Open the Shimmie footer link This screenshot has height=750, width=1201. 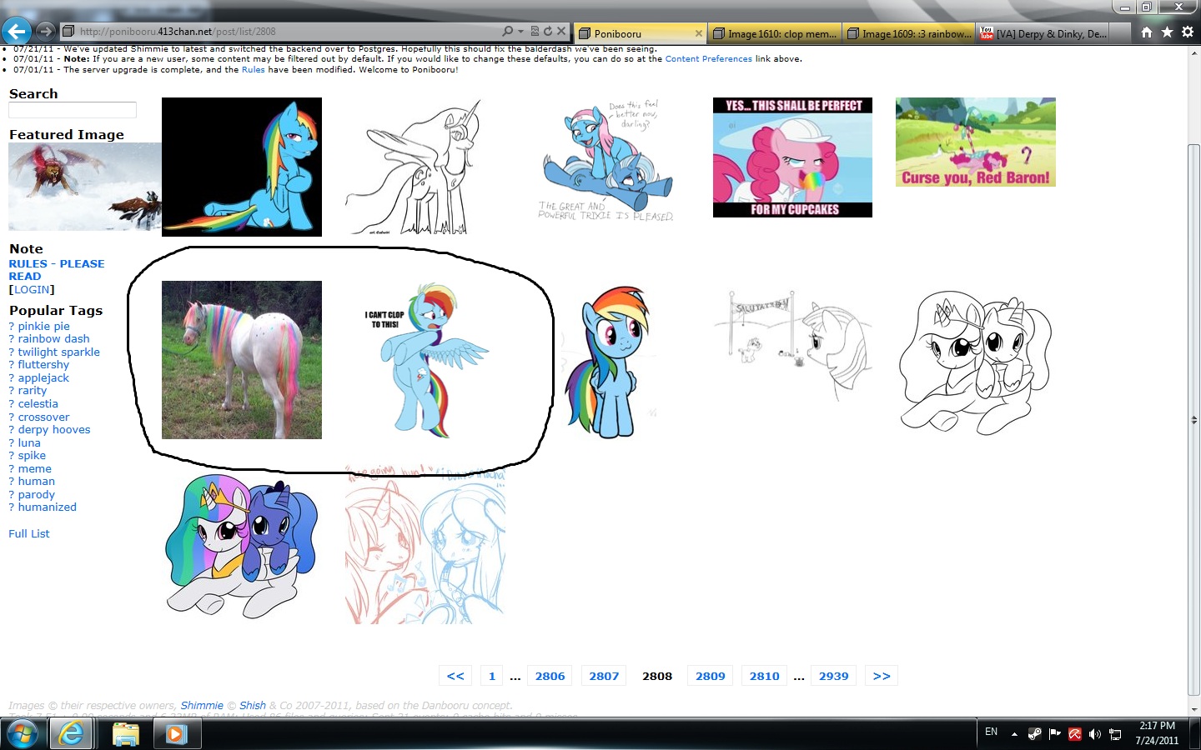202,706
